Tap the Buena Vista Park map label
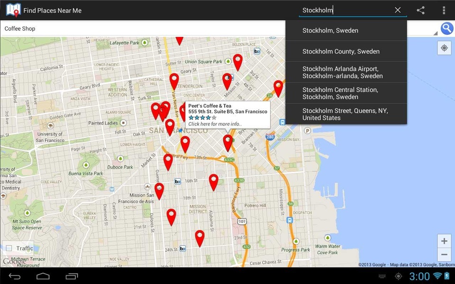This screenshot has width=455, height=284. [86, 173]
